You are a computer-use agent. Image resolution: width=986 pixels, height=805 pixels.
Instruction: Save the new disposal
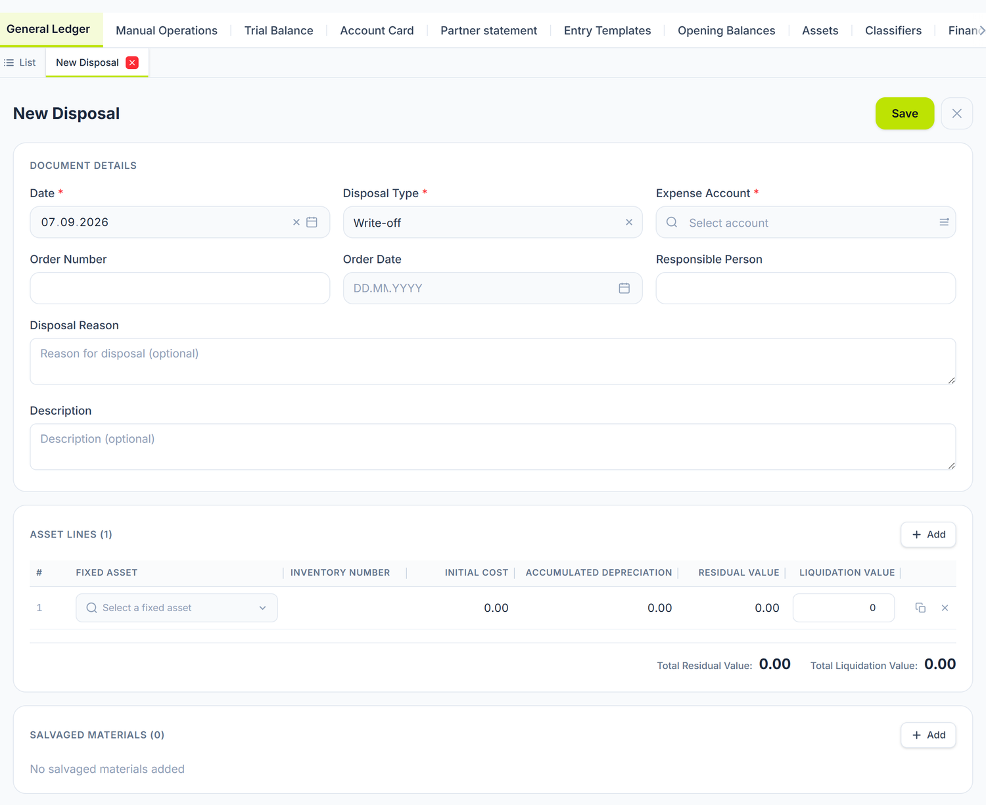pos(904,113)
